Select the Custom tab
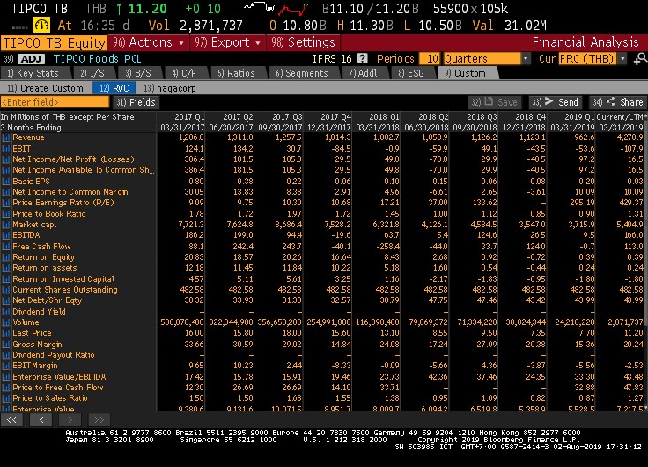 tap(466, 74)
